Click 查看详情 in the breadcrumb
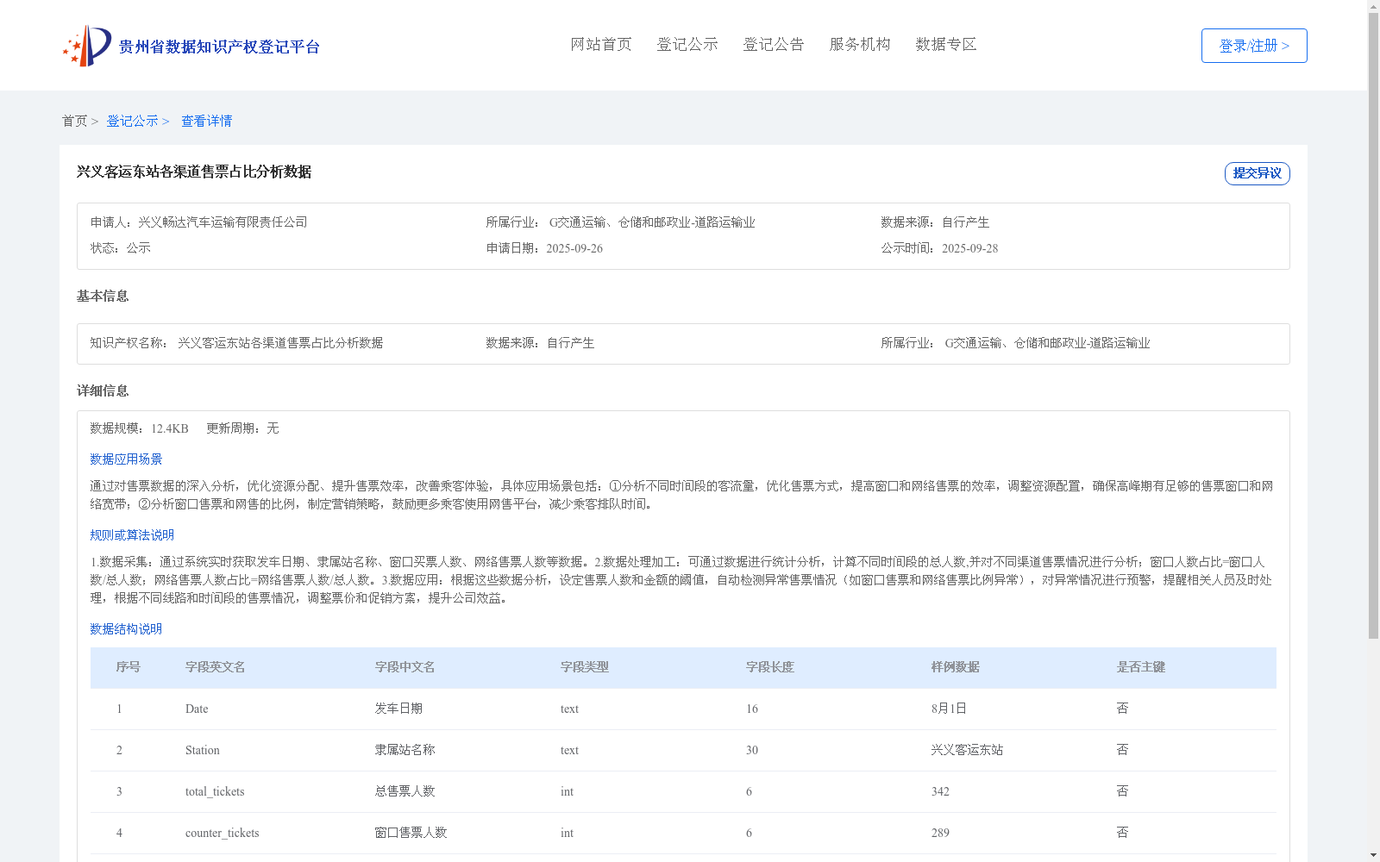Image resolution: width=1380 pixels, height=862 pixels. (x=206, y=121)
